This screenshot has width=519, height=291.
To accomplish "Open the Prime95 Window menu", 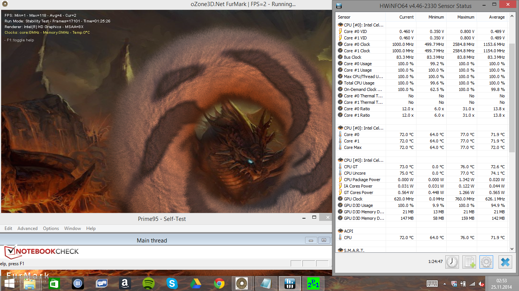I will pos(73,228).
